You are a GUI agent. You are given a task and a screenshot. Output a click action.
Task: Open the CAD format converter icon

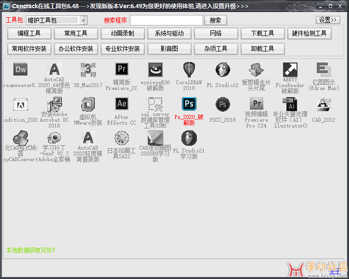pyautogui.click(x=21, y=138)
